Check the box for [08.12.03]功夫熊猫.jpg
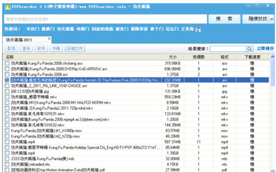This screenshot has width=276, height=172. point(7,91)
